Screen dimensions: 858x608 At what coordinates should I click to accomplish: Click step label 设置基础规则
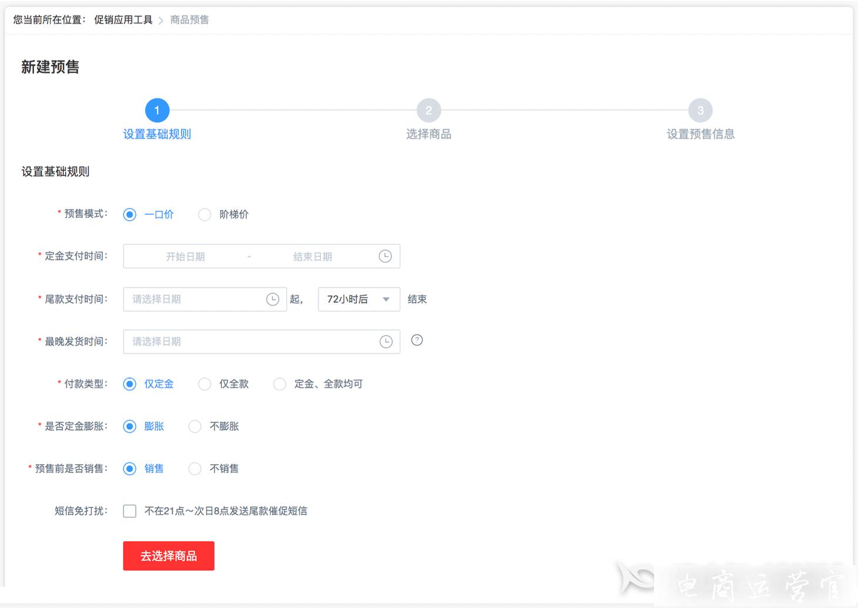[x=157, y=134]
